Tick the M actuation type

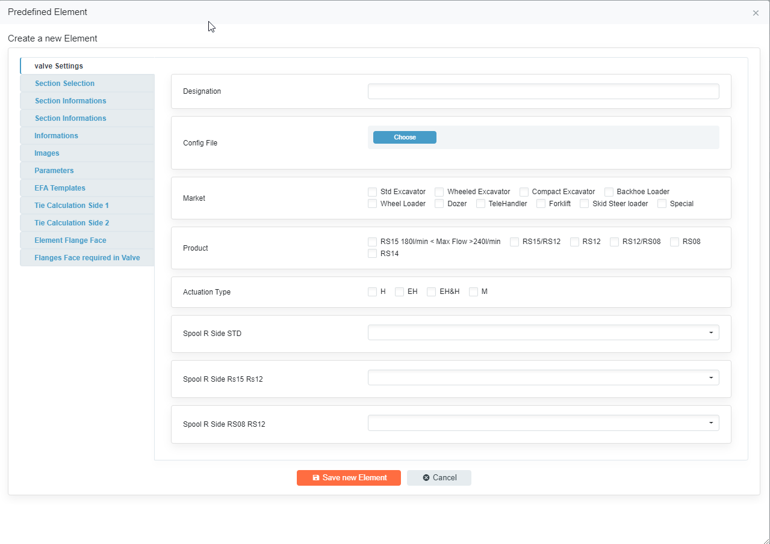[x=473, y=292]
